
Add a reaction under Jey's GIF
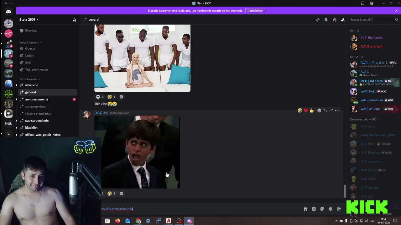[121, 193]
